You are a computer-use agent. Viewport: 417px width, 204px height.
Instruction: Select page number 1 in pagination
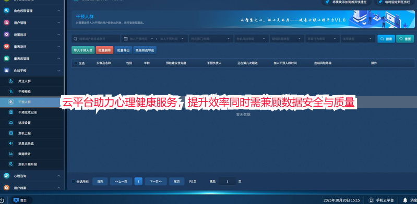tap(138, 182)
